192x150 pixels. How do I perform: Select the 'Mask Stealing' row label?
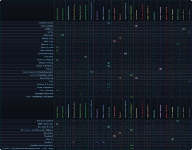(46, 51)
